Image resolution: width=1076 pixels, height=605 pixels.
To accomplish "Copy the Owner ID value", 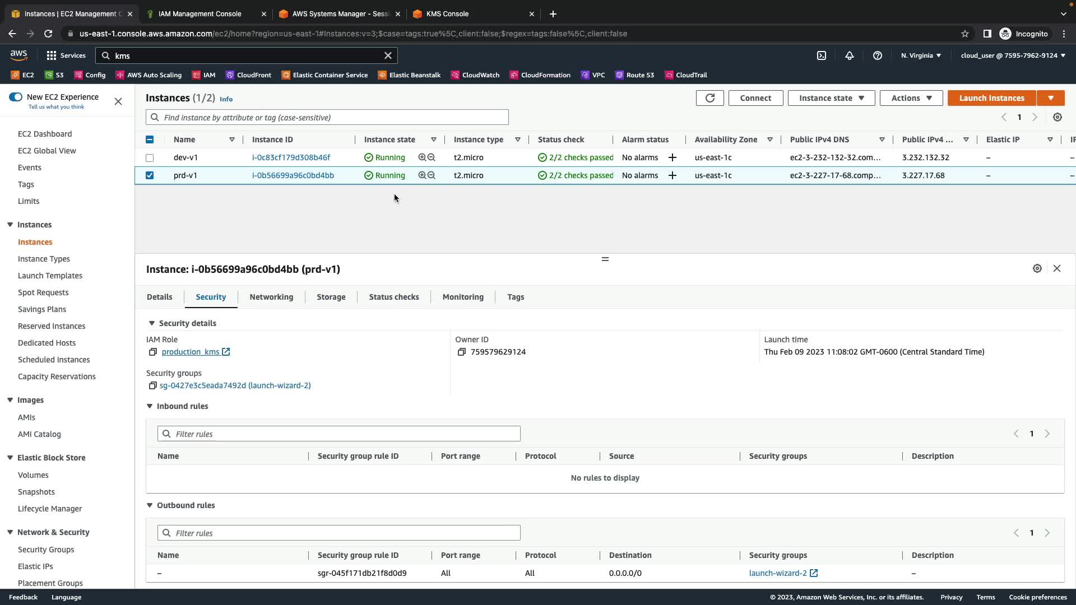I will click(x=461, y=352).
